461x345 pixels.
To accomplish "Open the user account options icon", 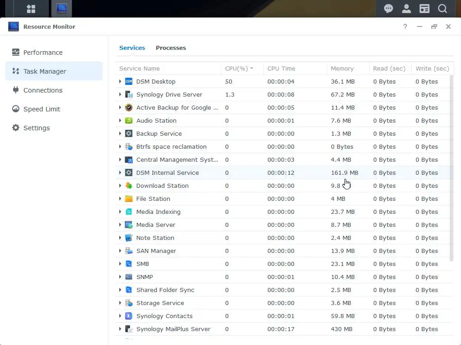I will click(407, 9).
